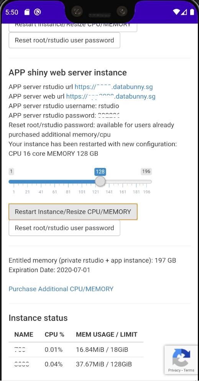
Task: Tap the SD card status icon
Action: point(27,12)
